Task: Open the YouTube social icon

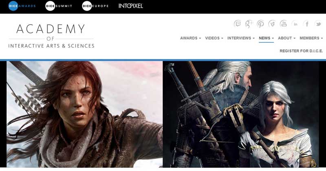Action: (x=283, y=24)
